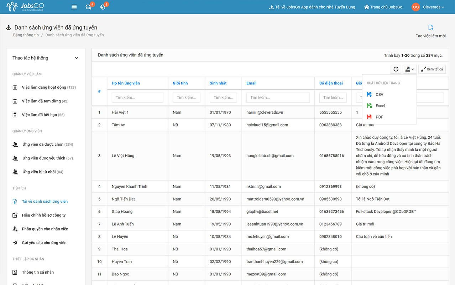The image size is (455, 285).
Task: Click the refresh table icon button
Action: pyautogui.click(x=396, y=69)
